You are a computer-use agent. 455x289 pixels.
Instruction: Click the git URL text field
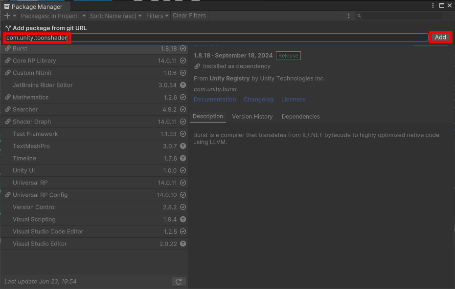[216, 38]
